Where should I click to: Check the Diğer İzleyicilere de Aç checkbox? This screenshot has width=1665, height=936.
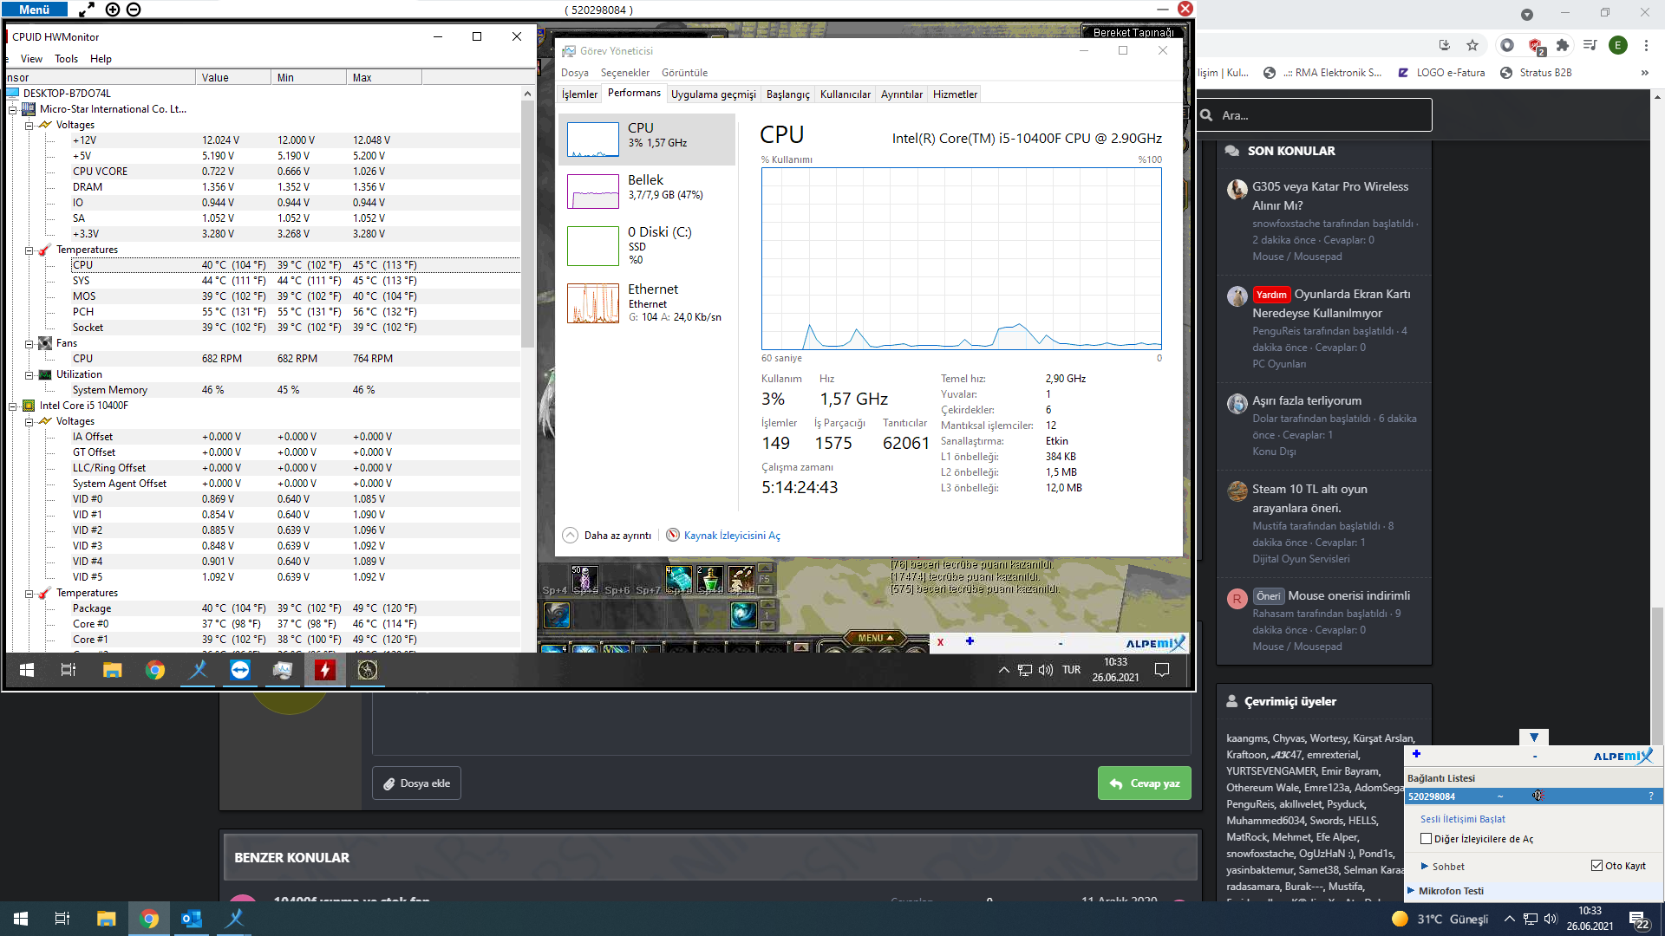[x=1426, y=839]
